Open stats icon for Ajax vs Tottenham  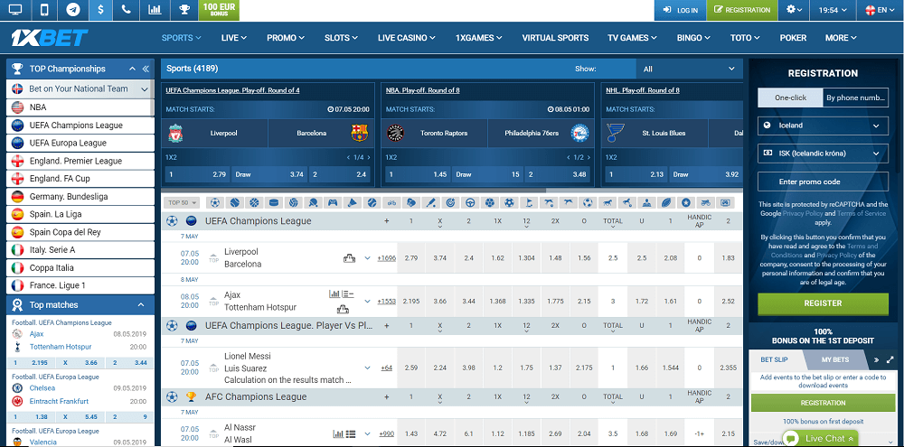point(335,294)
